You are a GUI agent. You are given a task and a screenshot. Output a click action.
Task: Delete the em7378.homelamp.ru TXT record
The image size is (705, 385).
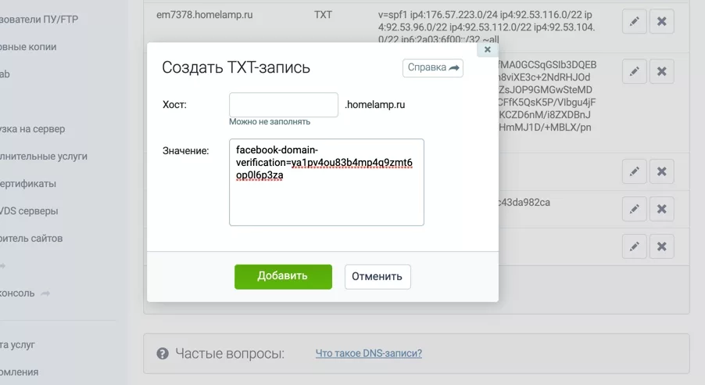[x=661, y=21]
